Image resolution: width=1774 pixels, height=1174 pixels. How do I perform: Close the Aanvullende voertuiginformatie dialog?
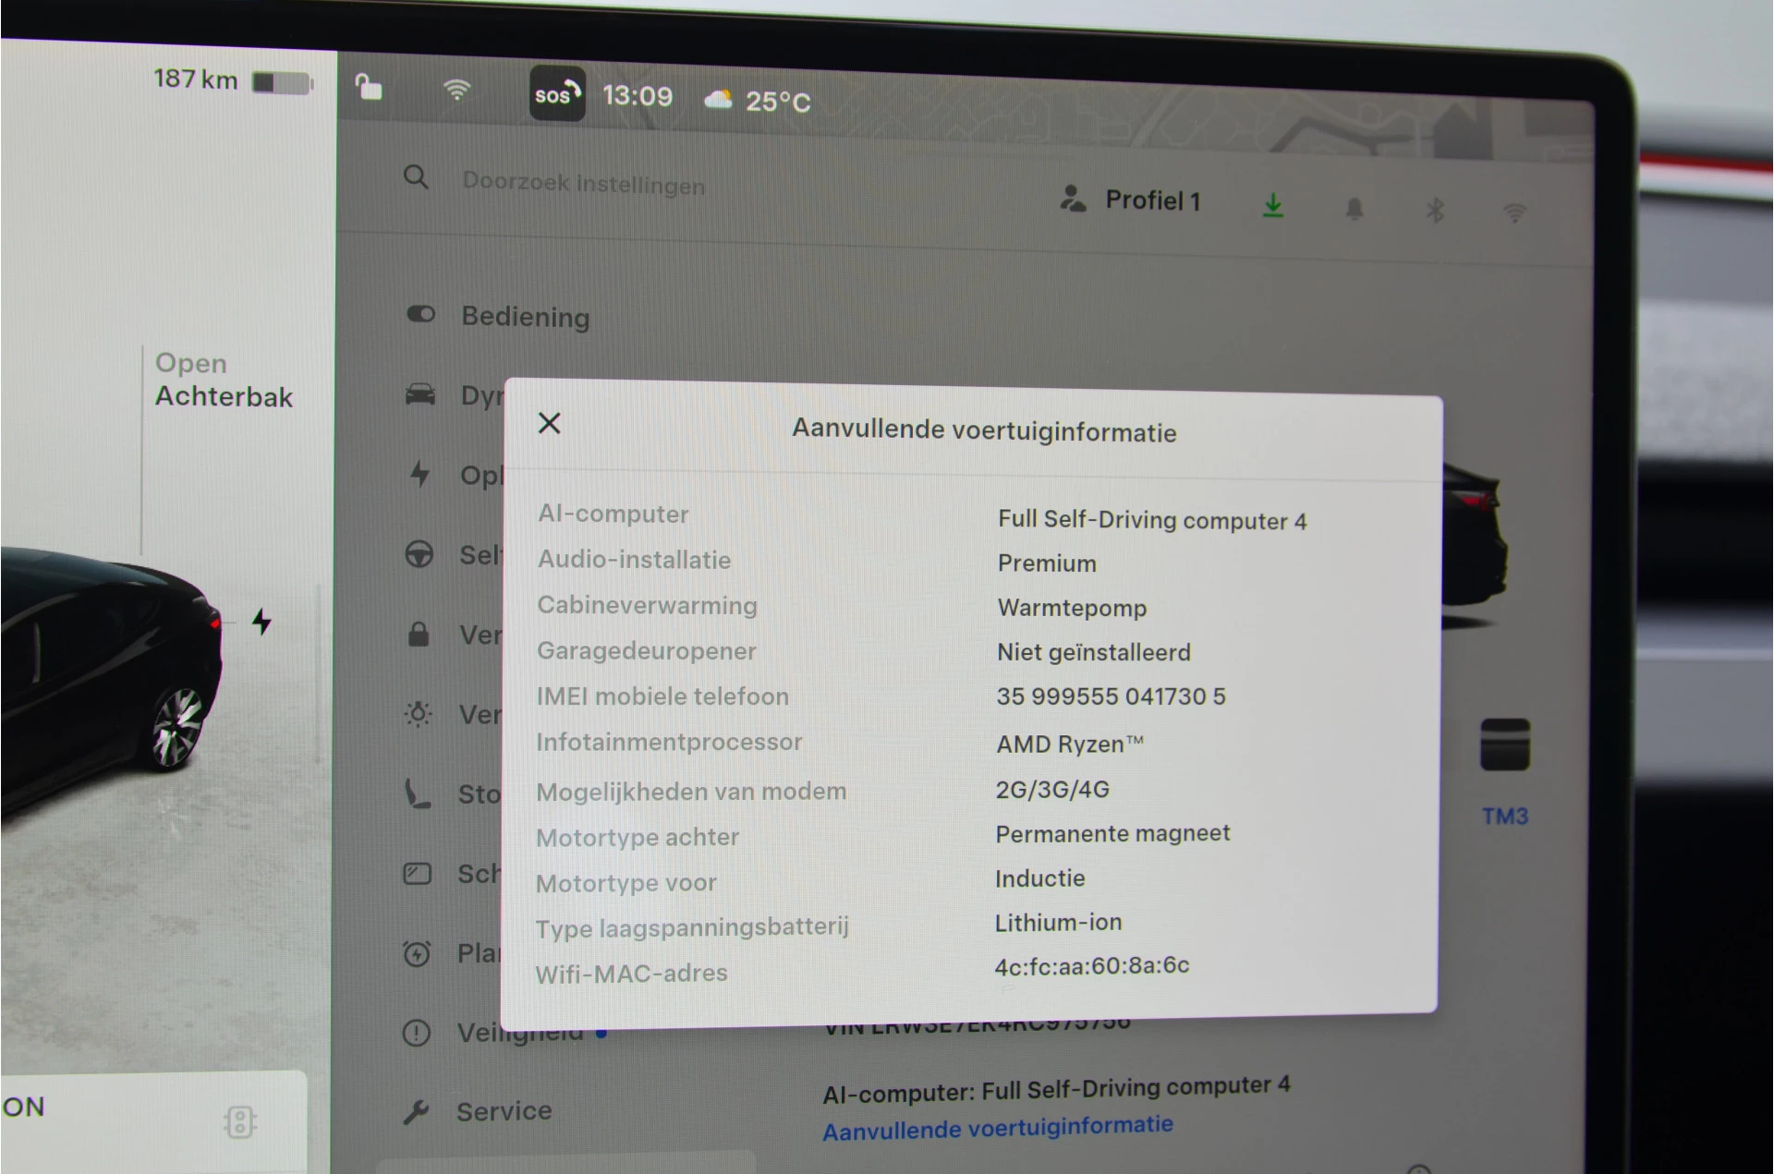[x=549, y=423]
